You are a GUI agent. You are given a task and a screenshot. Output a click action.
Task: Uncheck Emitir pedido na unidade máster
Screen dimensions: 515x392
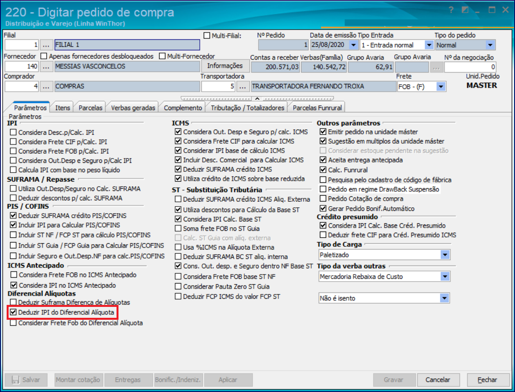coord(323,132)
